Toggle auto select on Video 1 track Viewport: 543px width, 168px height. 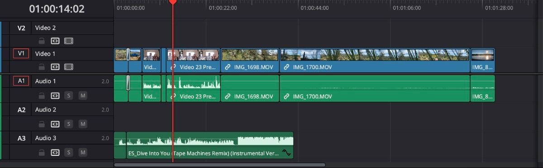point(55,67)
